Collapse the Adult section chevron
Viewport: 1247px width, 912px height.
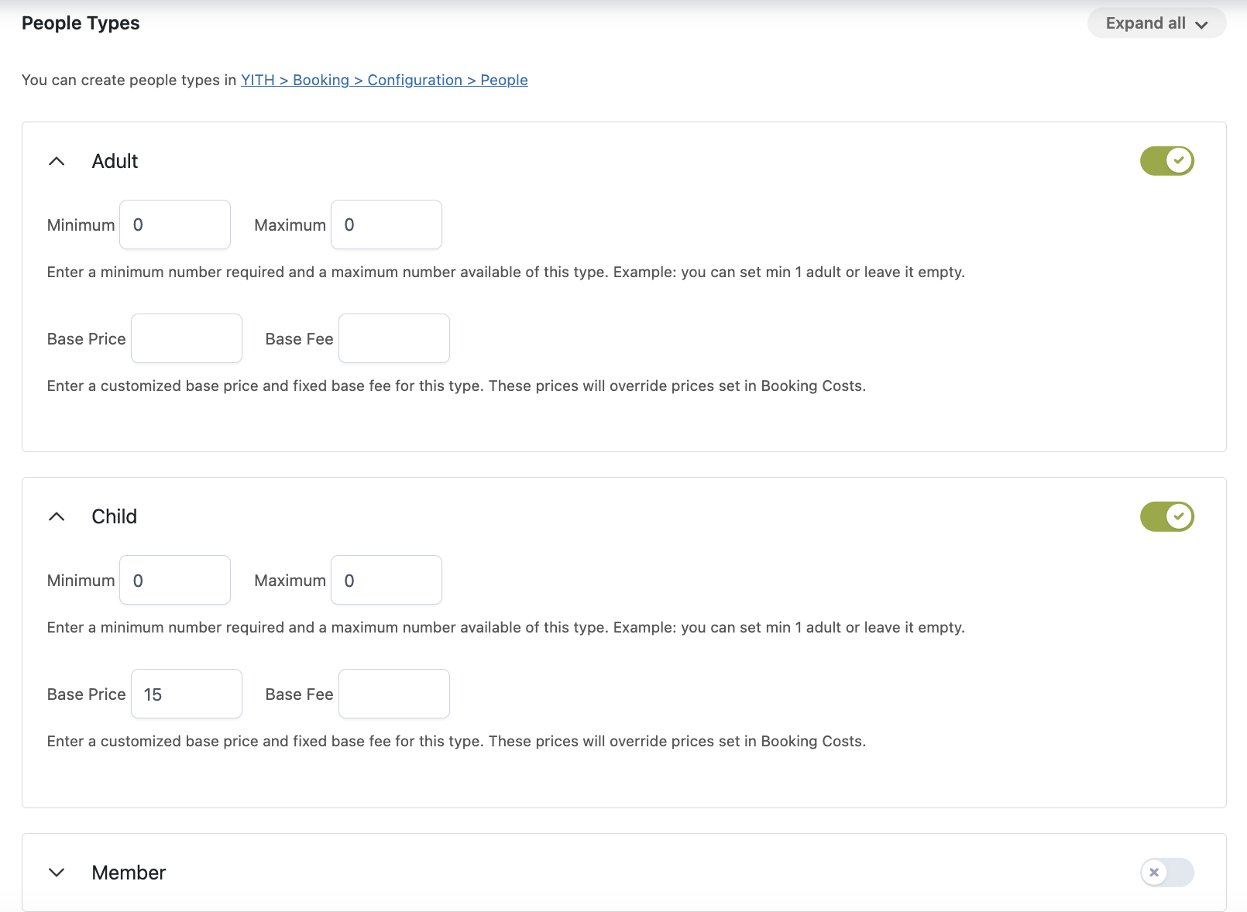57,161
